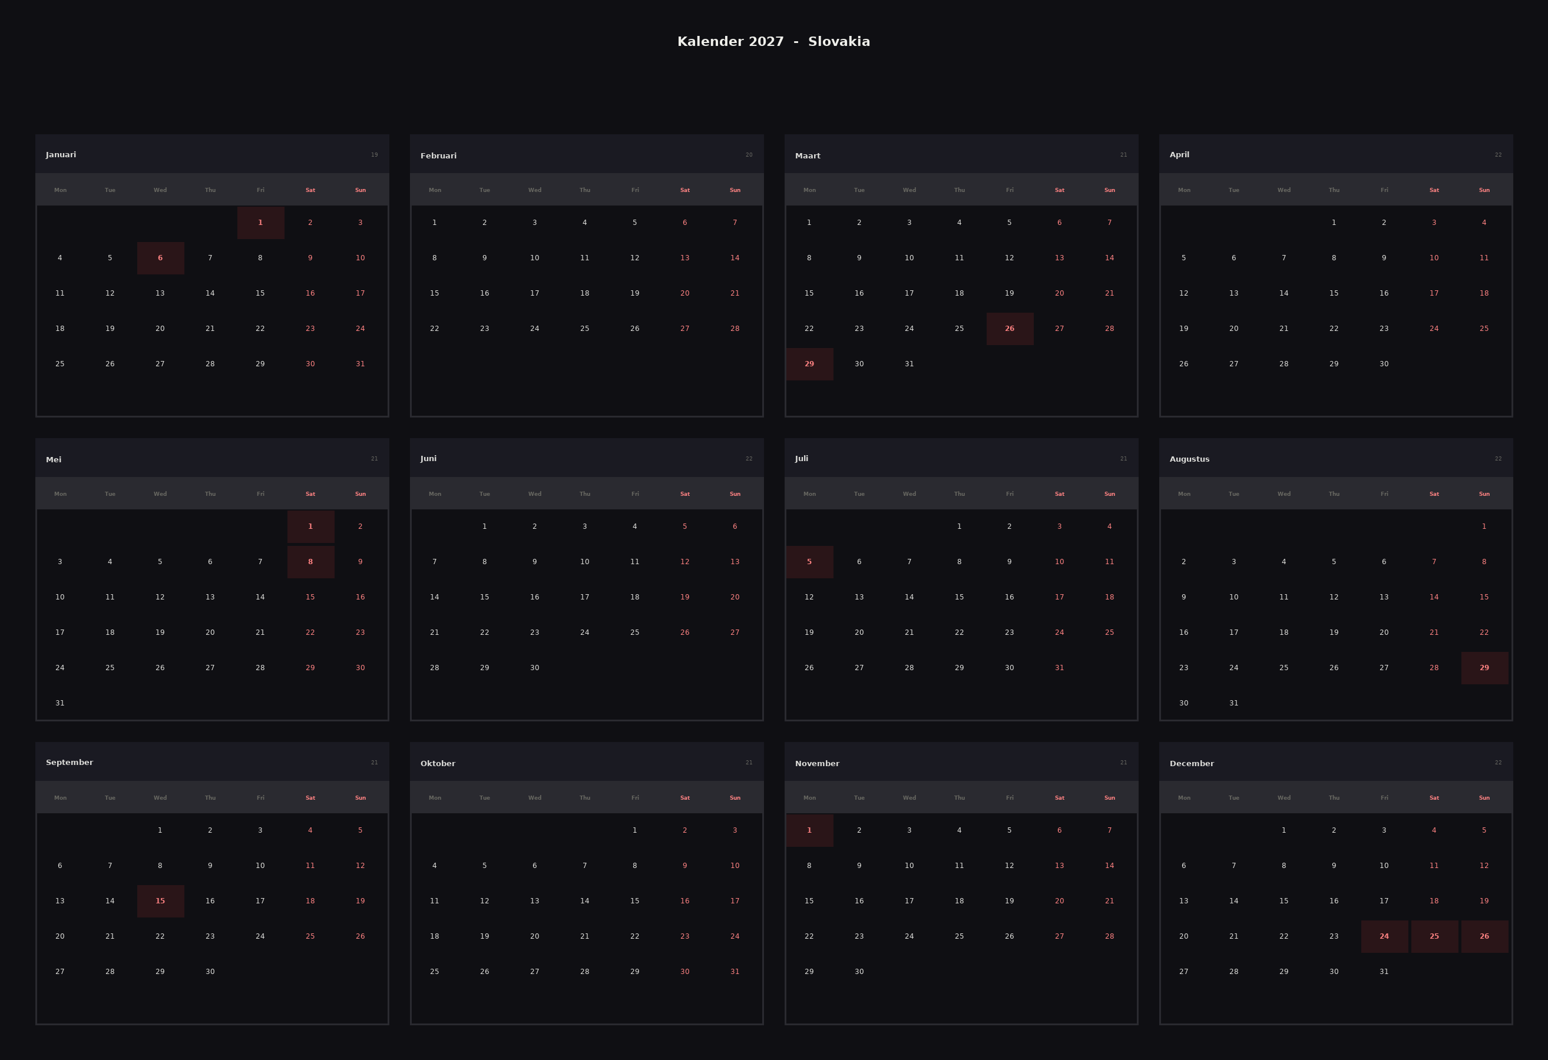Image resolution: width=1548 pixels, height=1060 pixels.
Task: Select April 30 in April
Action: tap(1384, 363)
